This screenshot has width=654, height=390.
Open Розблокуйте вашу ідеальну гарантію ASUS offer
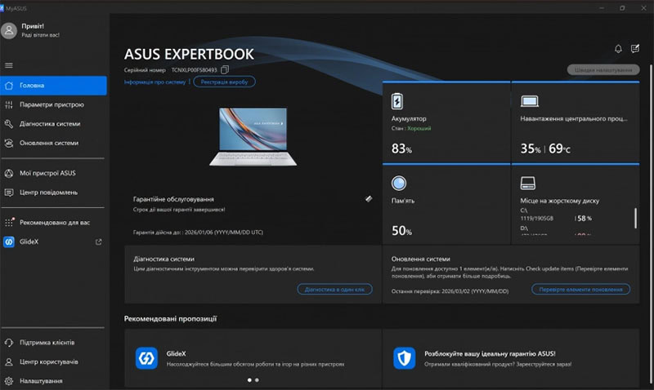pyautogui.click(x=490, y=354)
